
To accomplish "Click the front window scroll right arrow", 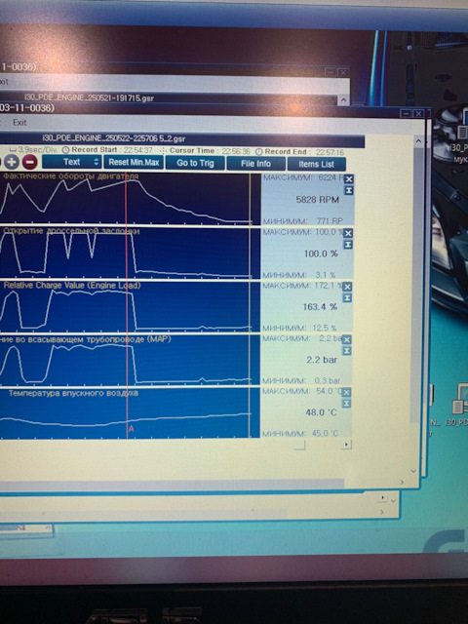I will (402, 483).
